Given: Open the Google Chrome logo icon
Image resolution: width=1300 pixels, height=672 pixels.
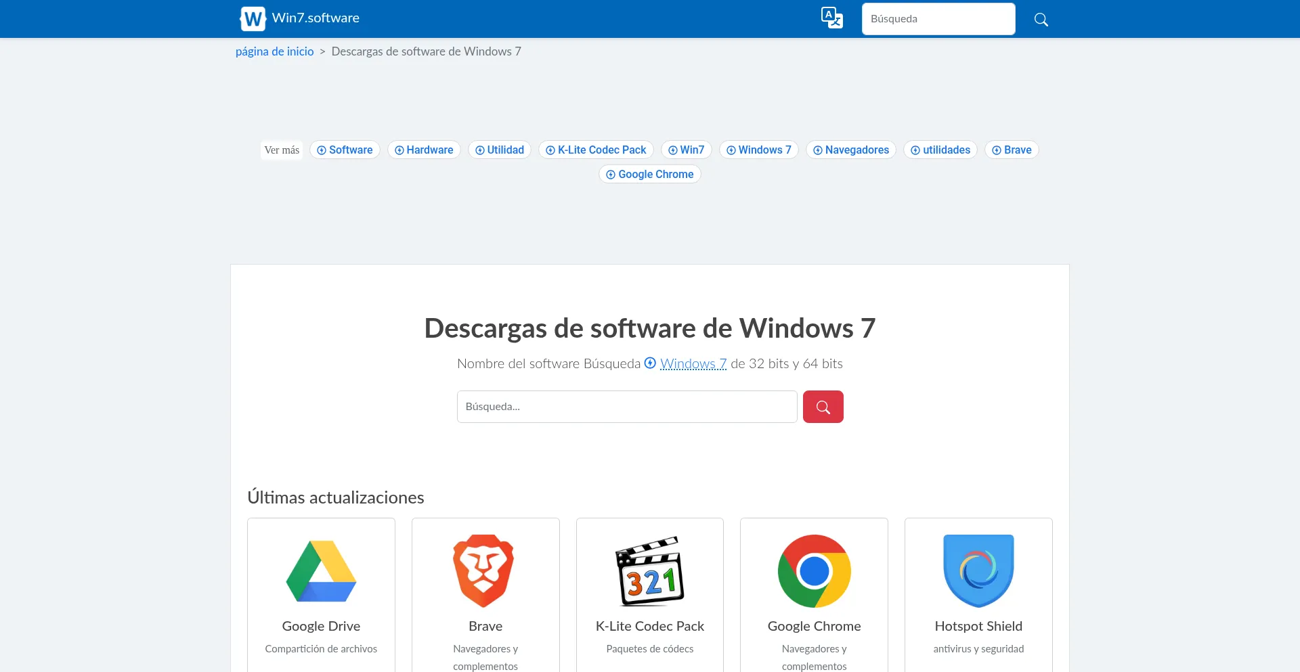Looking at the screenshot, I should pos(814,571).
